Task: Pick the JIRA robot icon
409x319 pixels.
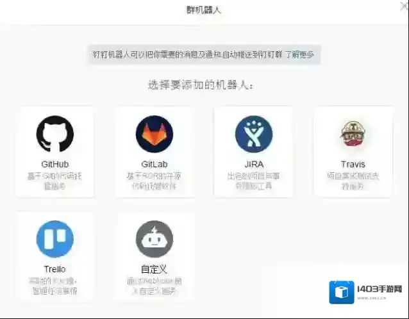Action: pos(254,134)
